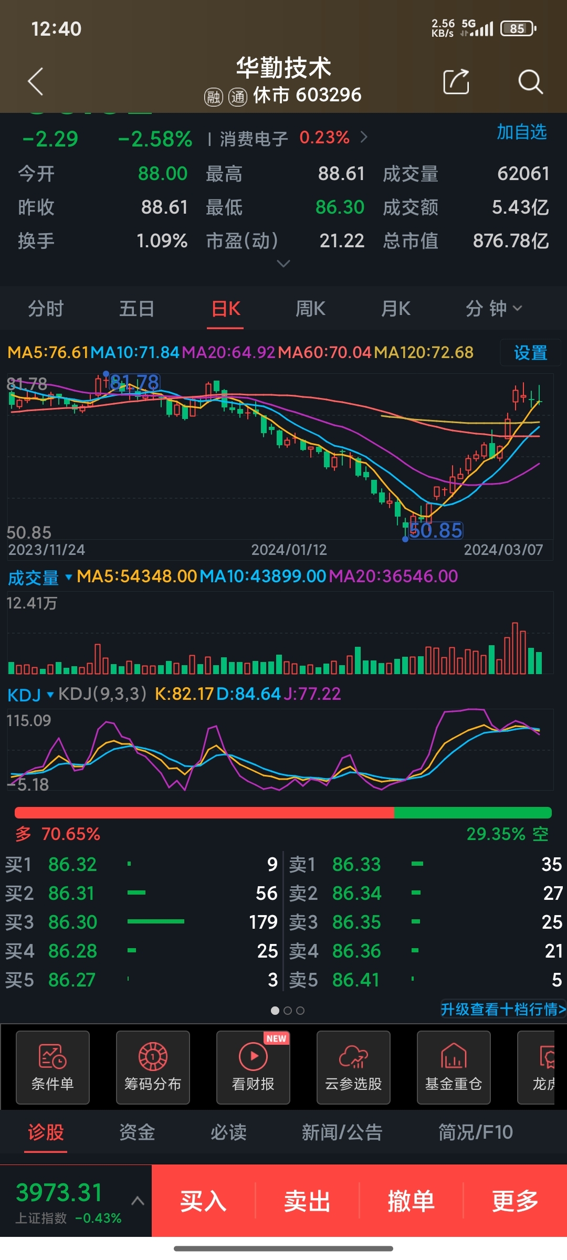The height and width of the screenshot is (1260, 567).
Task: Open the search magnifier icon
Action: tap(530, 82)
